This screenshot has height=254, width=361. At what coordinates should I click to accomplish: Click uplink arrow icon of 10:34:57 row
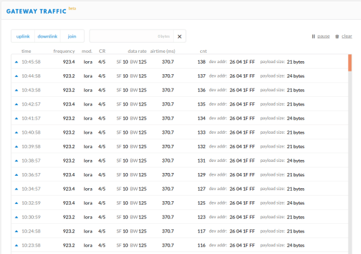17,189
